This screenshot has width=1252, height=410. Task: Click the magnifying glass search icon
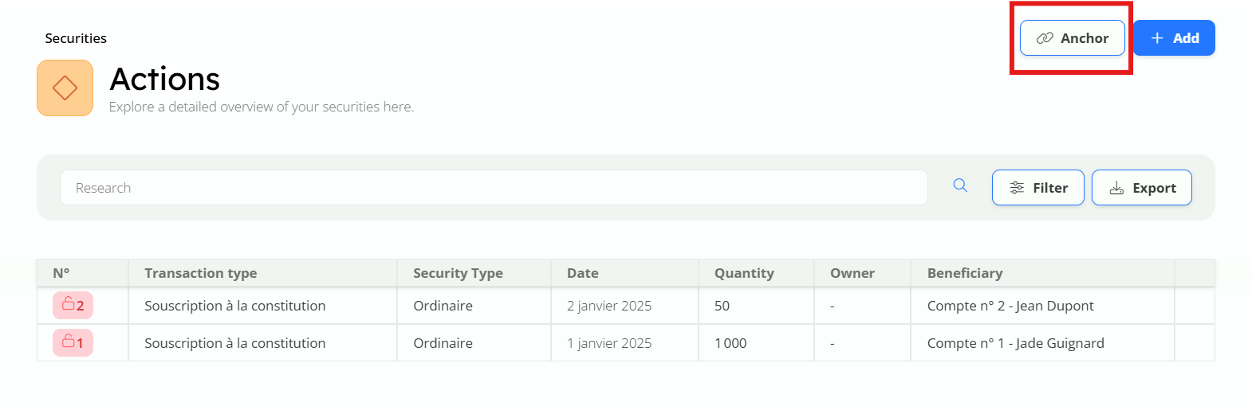coord(960,185)
